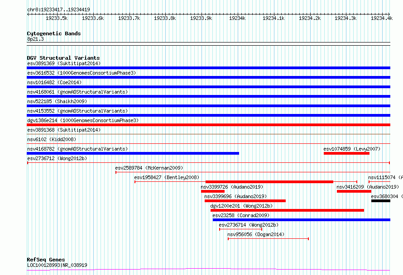This screenshot has width=403, height=275.
Task: Click red bar under esv1074859
Action: point(346,153)
